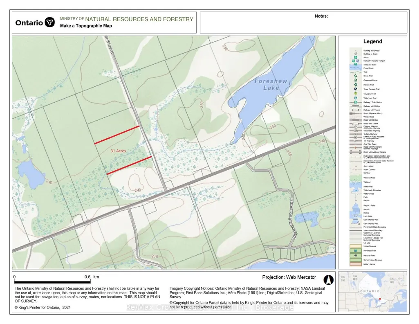Click the Railway Train Station legend symbol
This screenshot has width=419, height=324.
[x=356, y=102]
